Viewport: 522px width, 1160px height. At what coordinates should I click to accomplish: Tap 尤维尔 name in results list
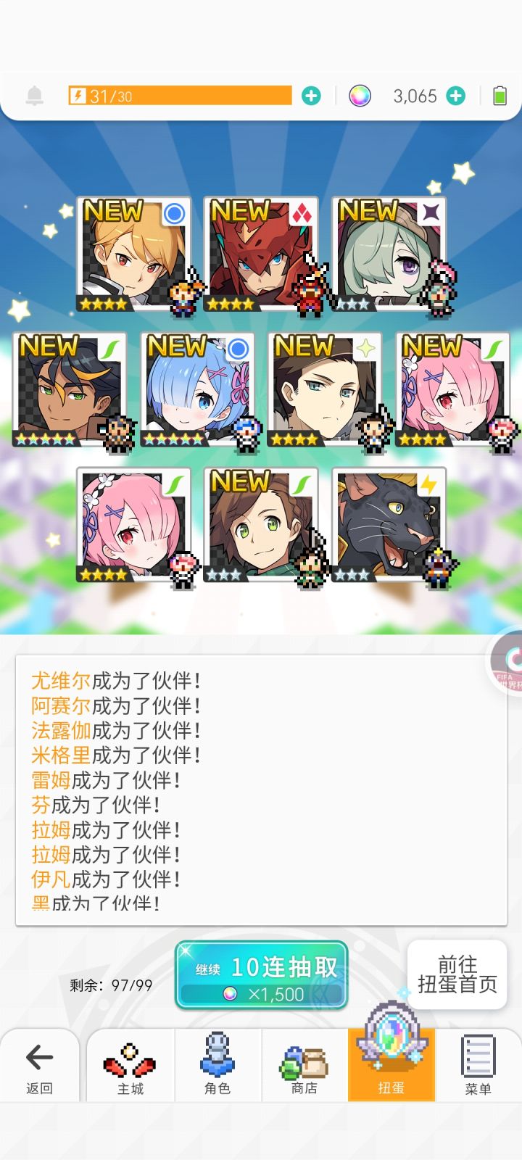[x=61, y=681]
